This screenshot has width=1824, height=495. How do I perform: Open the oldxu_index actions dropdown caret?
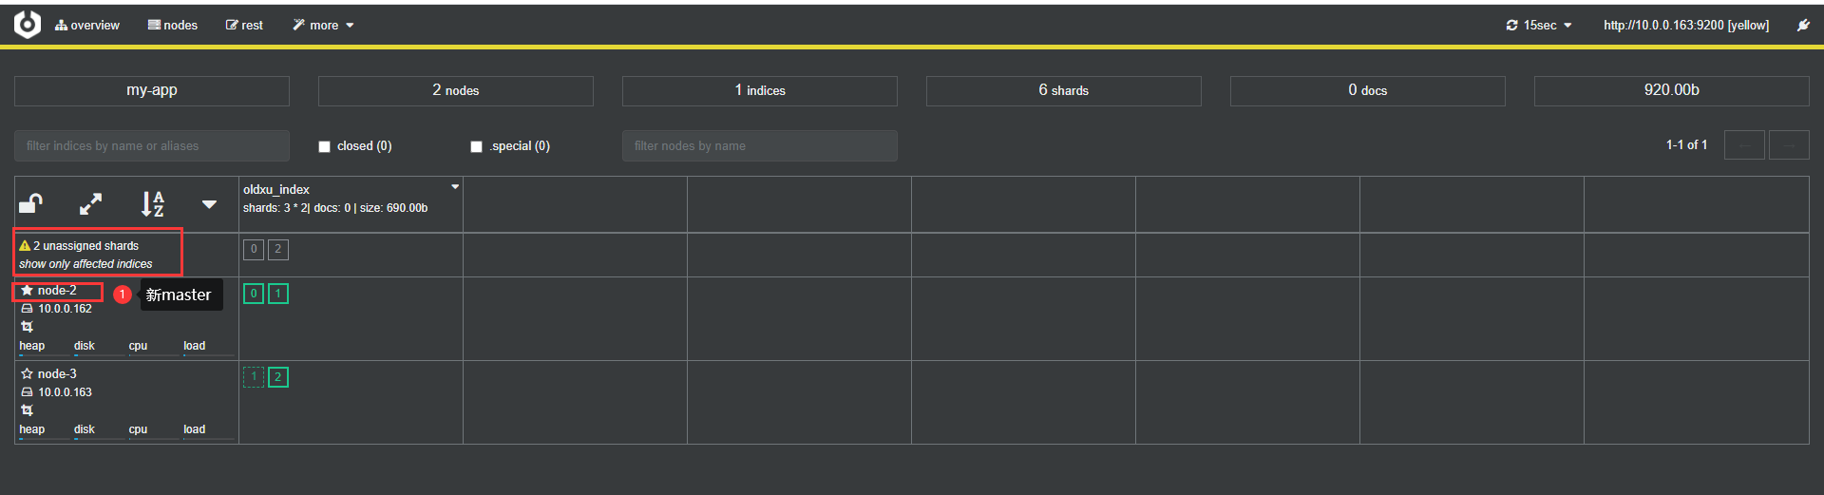(455, 187)
